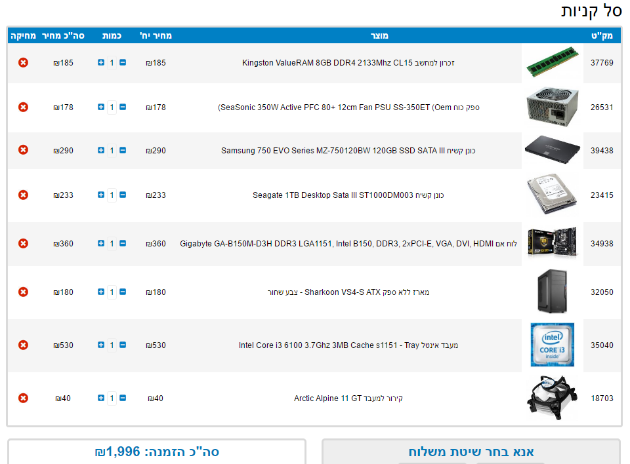
Task: Decrease Kingston ValueRAM quantity with minus
Action: (x=123, y=62)
